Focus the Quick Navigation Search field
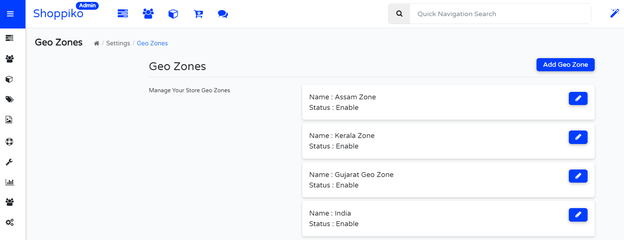 [x=500, y=14]
